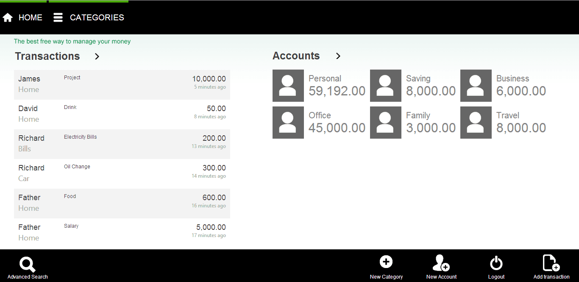This screenshot has width=579, height=282.
Task: Click the Oil Change description text
Action: tap(77, 167)
